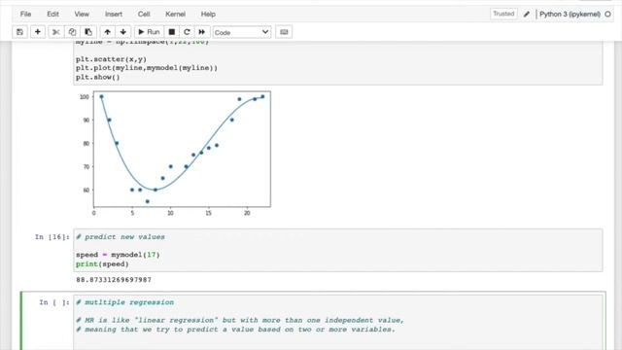Click the '# mutltiple regression' comment
The height and width of the screenshot is (350, 622).
pos(125,302)
